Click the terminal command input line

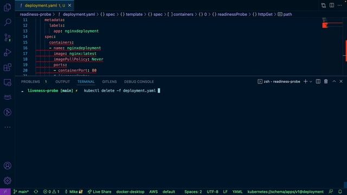coord(122,90)
